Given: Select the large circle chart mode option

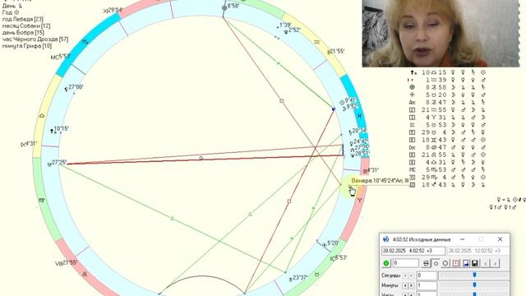Looking at the screenshot, I should (445, 263).
